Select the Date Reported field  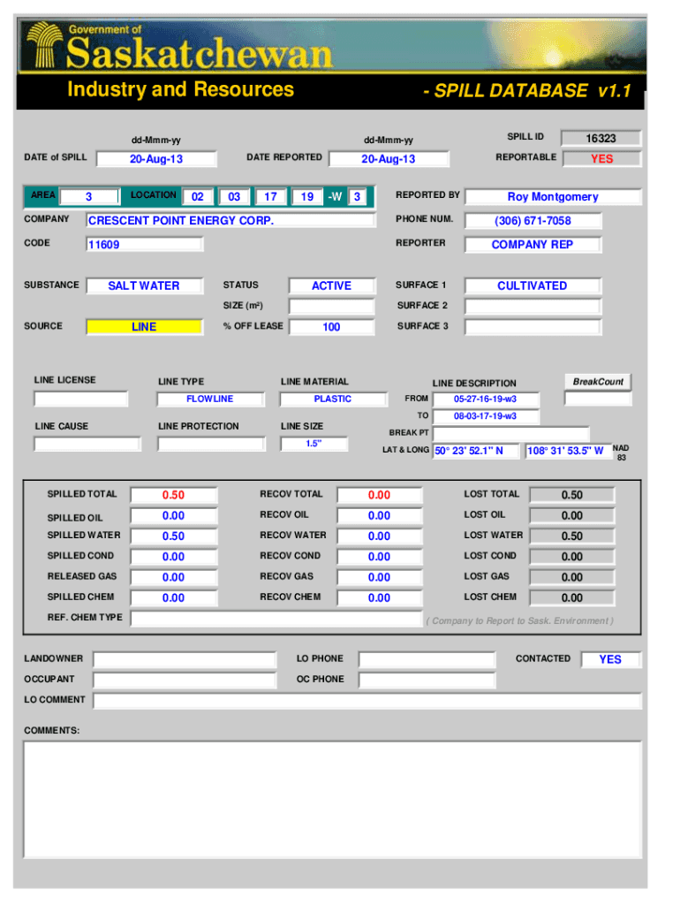coord(389,159)
